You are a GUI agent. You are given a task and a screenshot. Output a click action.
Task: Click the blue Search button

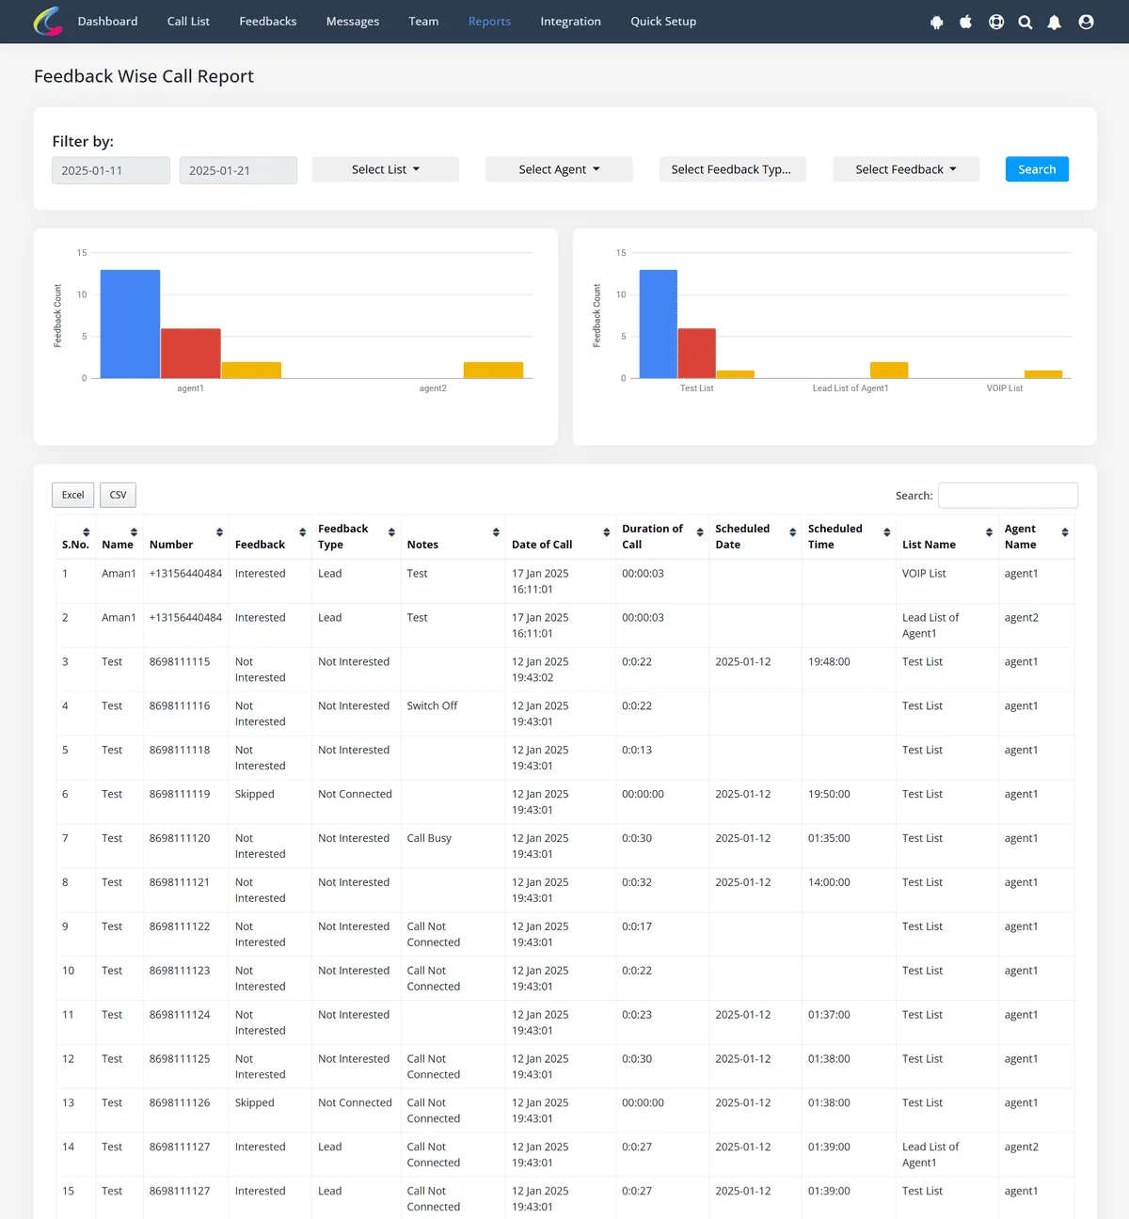pyautogui.click(x=1037, y=169)
